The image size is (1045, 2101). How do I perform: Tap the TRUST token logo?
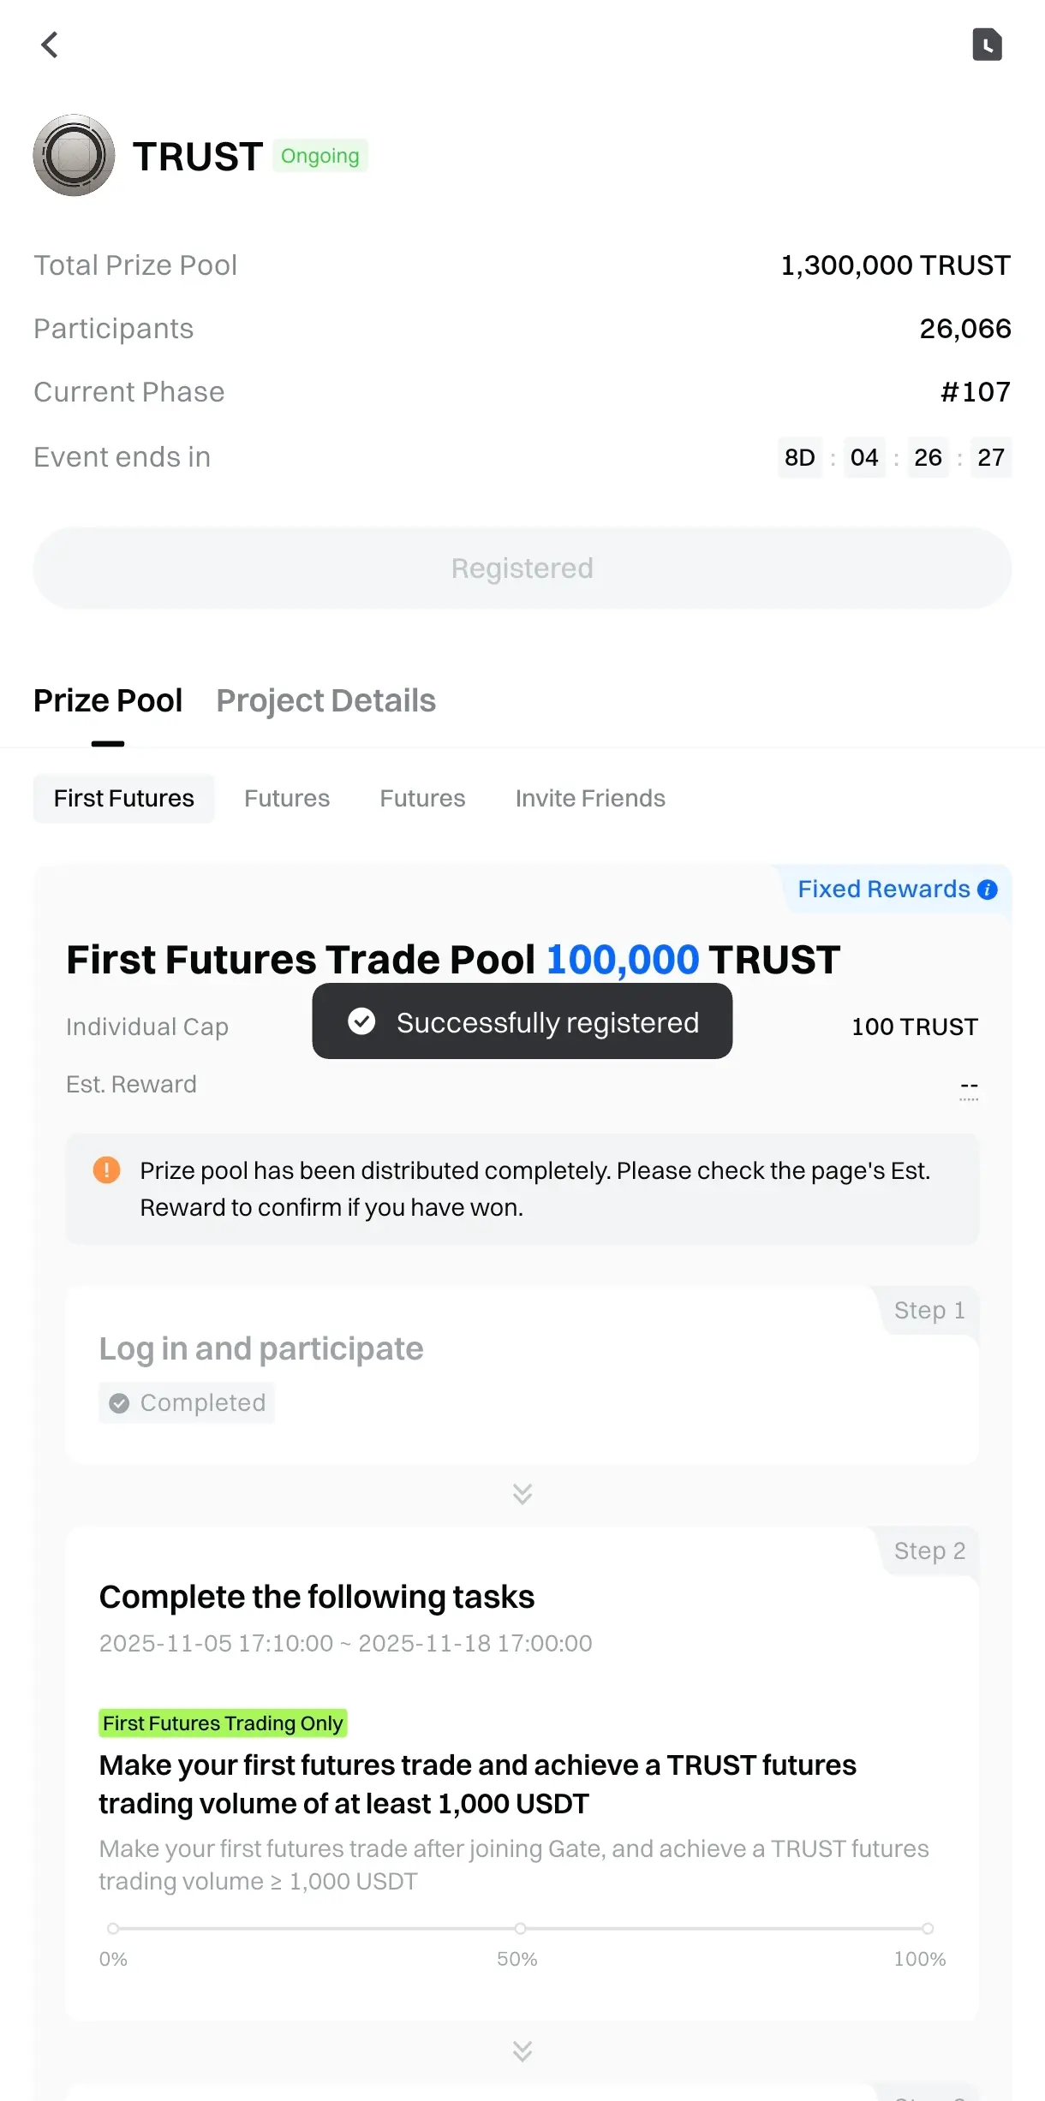(74, 156)
